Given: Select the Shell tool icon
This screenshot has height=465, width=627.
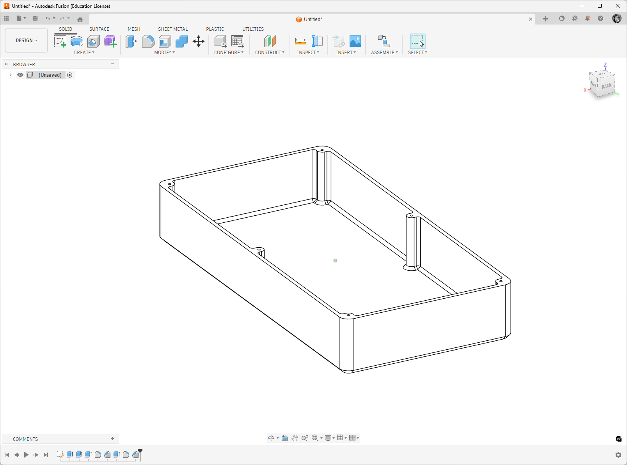Looking at the screenshot, I should coord(165,41).
